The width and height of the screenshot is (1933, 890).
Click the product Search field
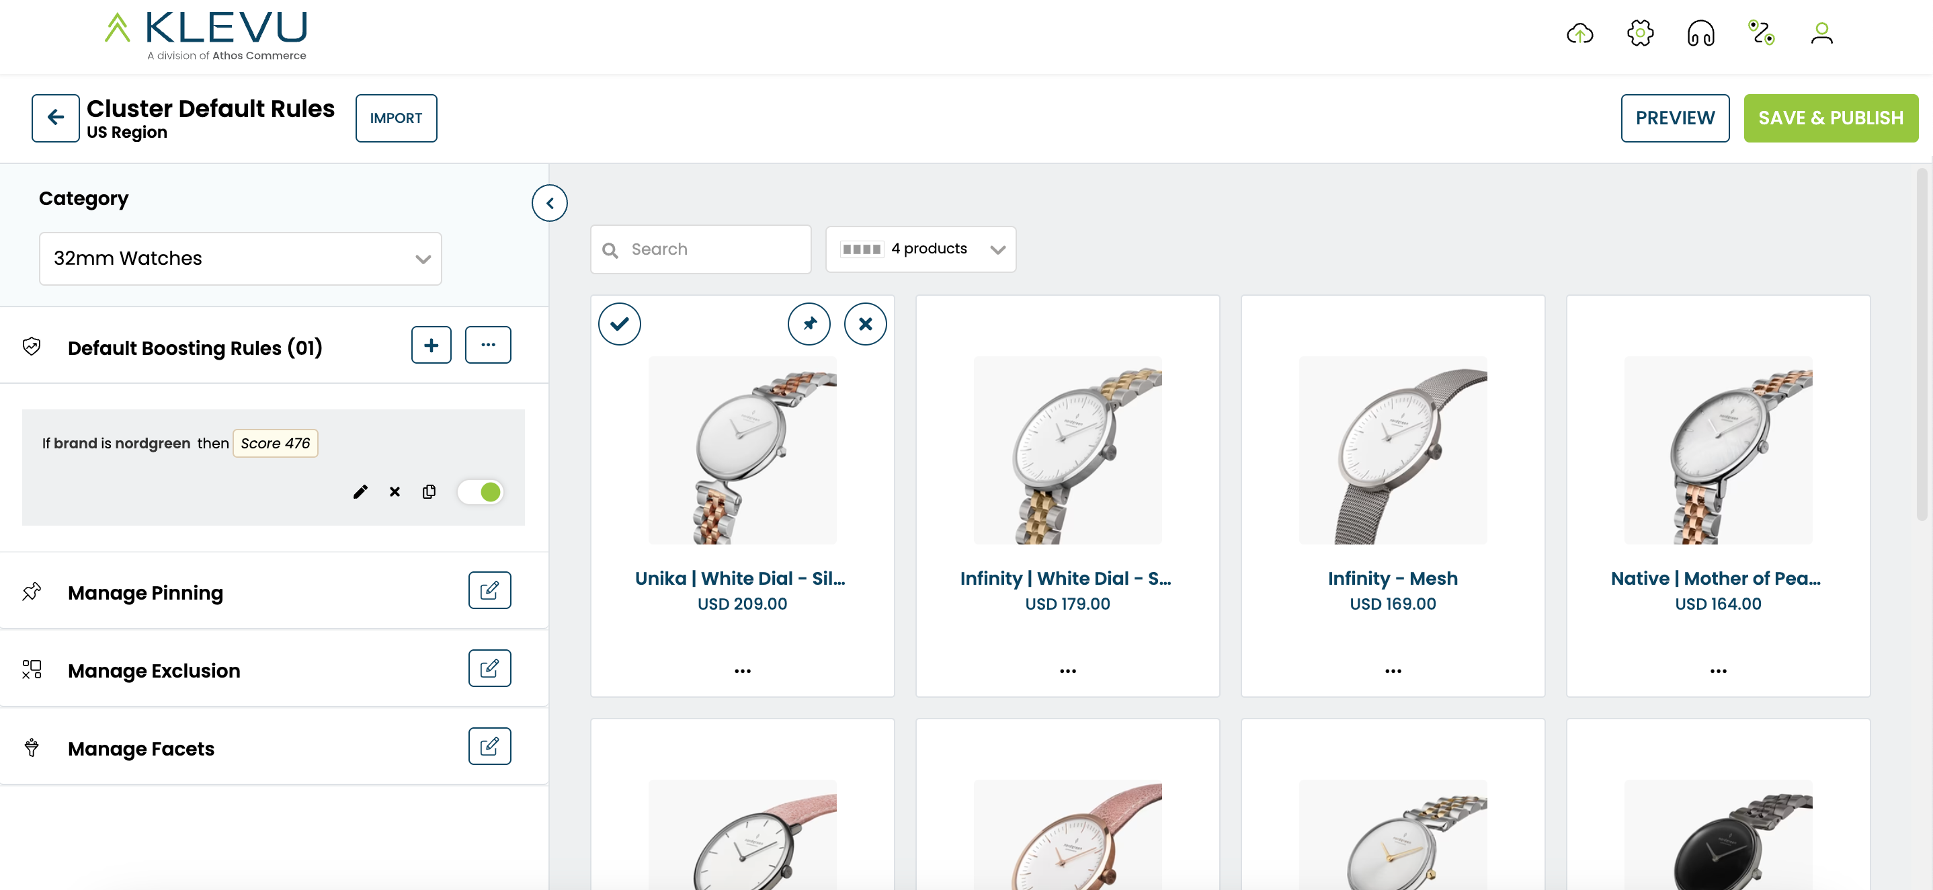coord(701,249)
